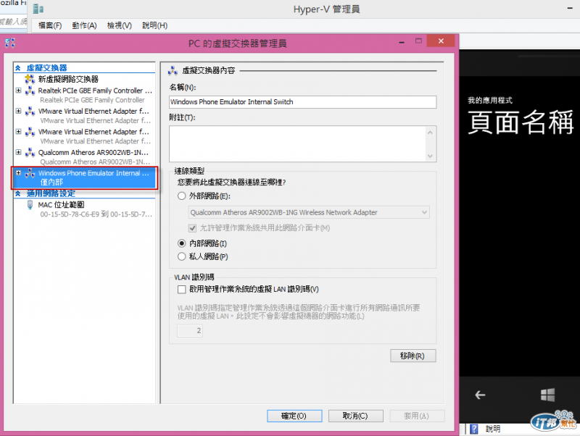
Task: Click 我的應用程式 text in emulator
Action: pyautogui.click(x=490, y=100)
